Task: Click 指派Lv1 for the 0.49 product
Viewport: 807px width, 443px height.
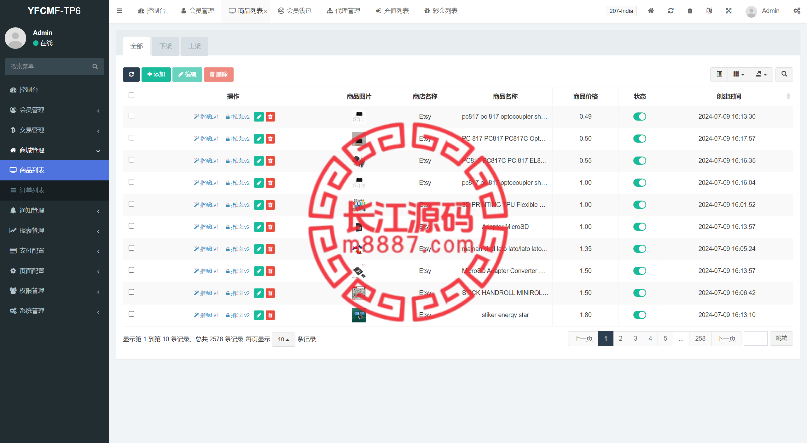Action: (x=206, y=117)
